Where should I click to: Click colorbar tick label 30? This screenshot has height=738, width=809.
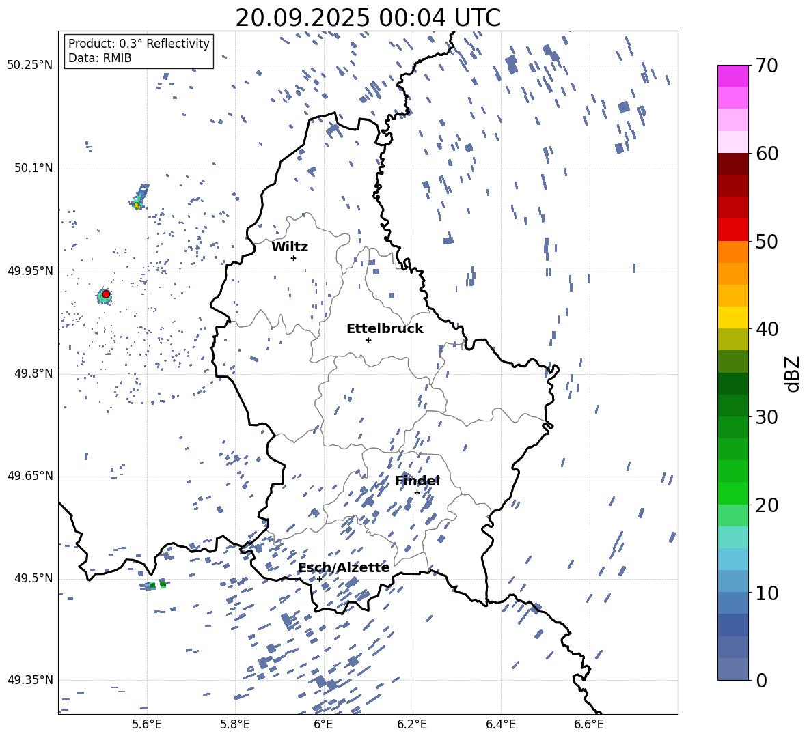coord(767,417)
